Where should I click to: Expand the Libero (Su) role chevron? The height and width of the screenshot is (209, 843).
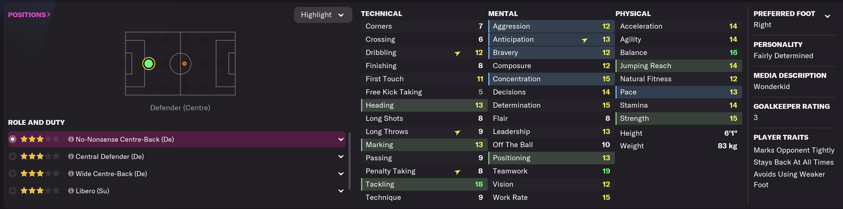341,191
